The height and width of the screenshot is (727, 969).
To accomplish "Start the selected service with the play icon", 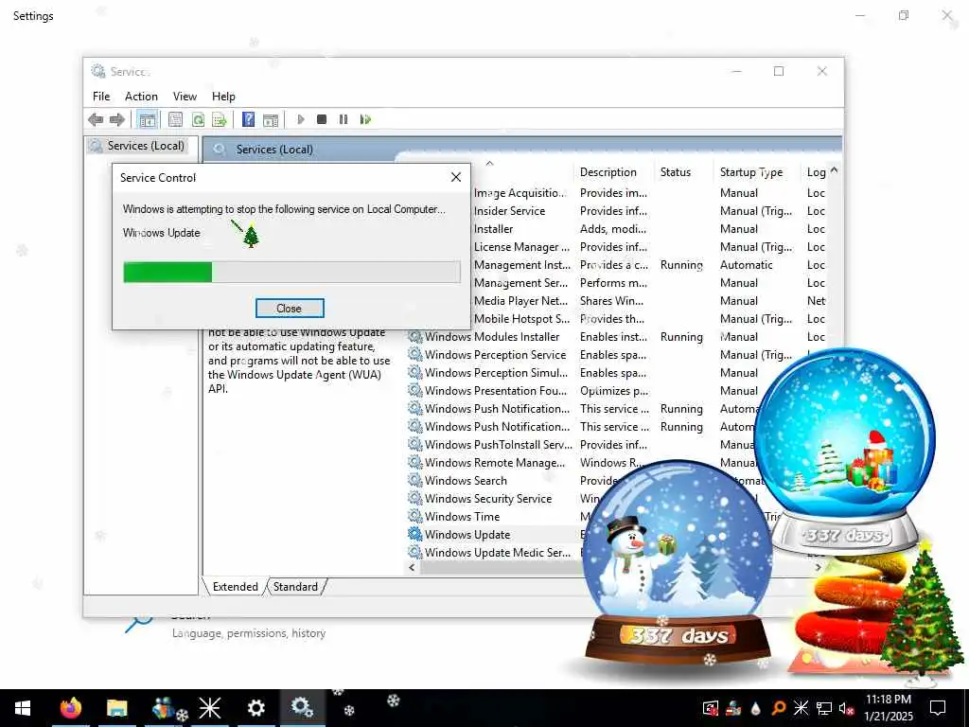I will coord(301,119).
